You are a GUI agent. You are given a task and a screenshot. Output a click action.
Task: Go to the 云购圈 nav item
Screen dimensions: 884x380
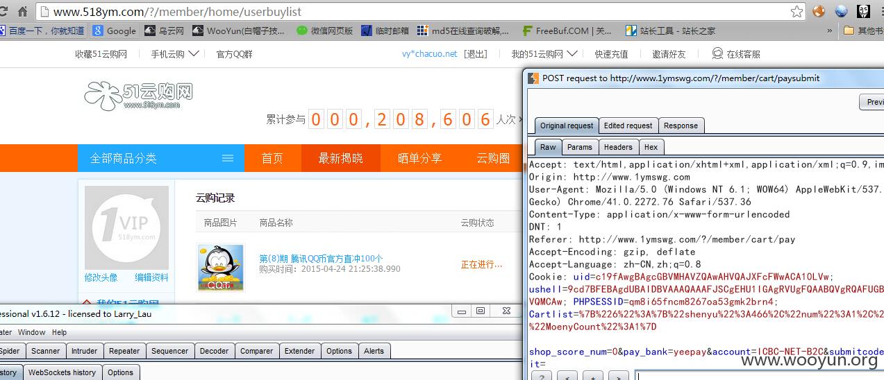point(493,158)
